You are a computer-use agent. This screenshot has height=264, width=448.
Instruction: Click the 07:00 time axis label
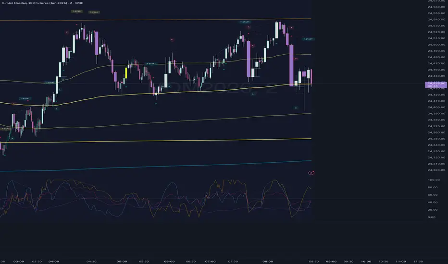[x=210, y=261]
